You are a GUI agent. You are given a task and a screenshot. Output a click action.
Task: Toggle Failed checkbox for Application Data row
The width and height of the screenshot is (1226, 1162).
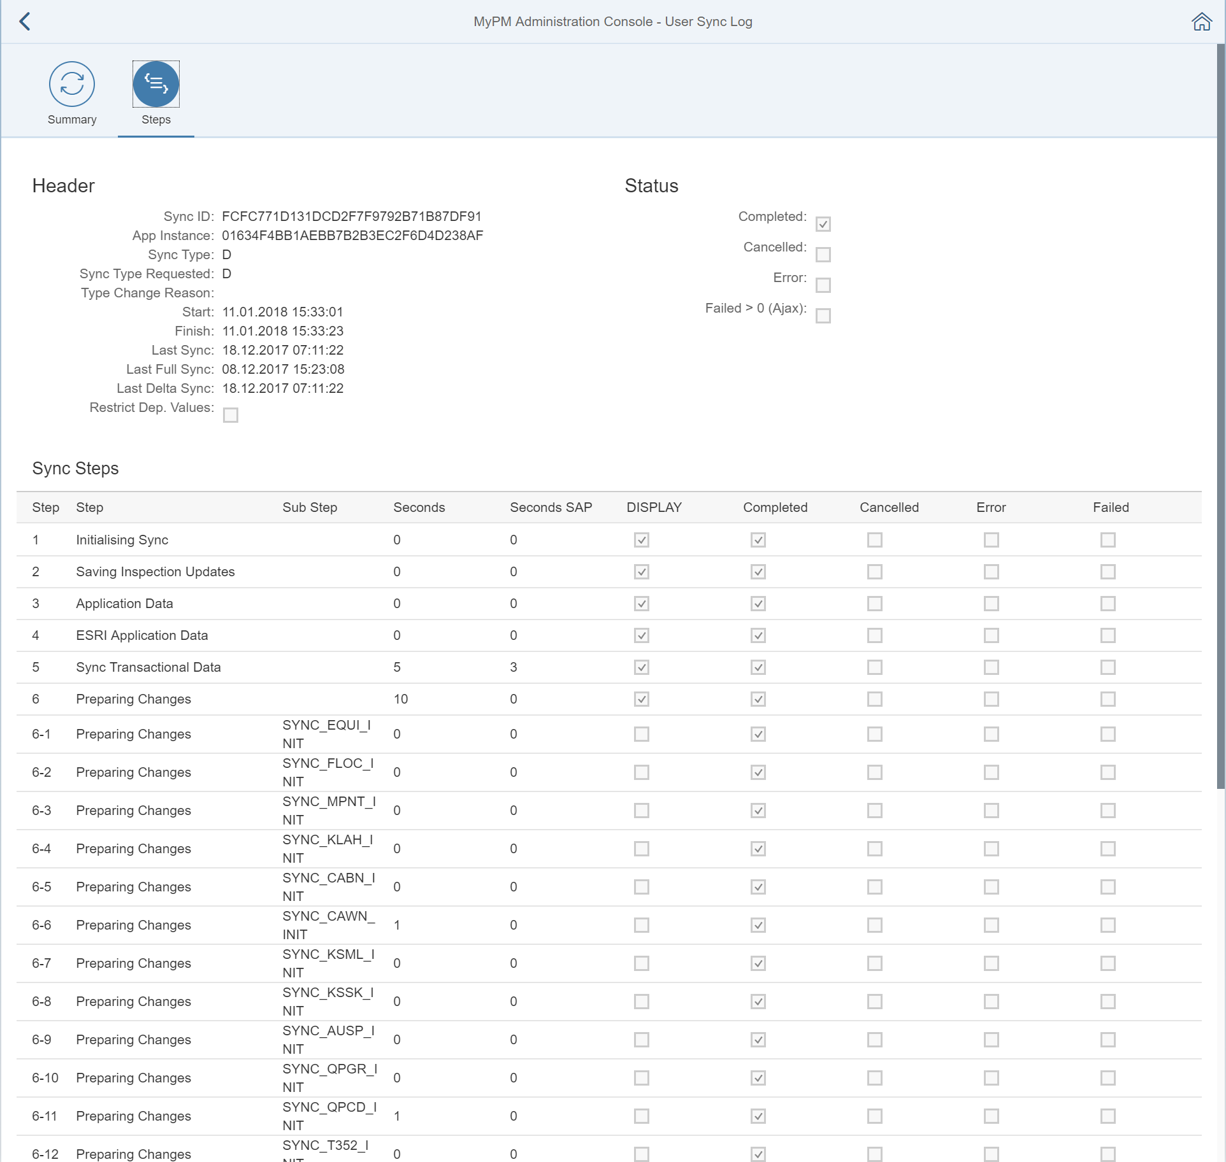1107,604
